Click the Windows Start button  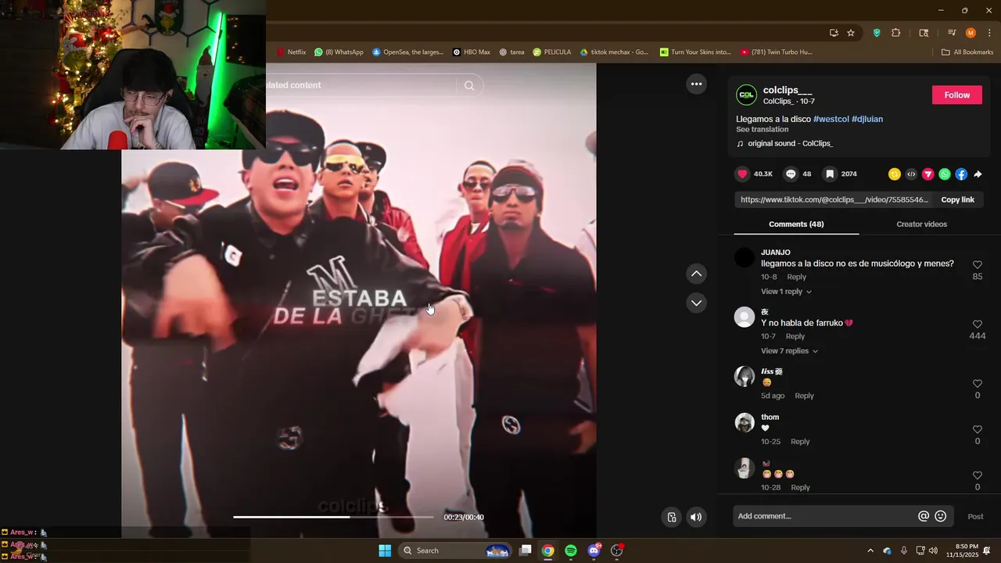pos(385,550)
